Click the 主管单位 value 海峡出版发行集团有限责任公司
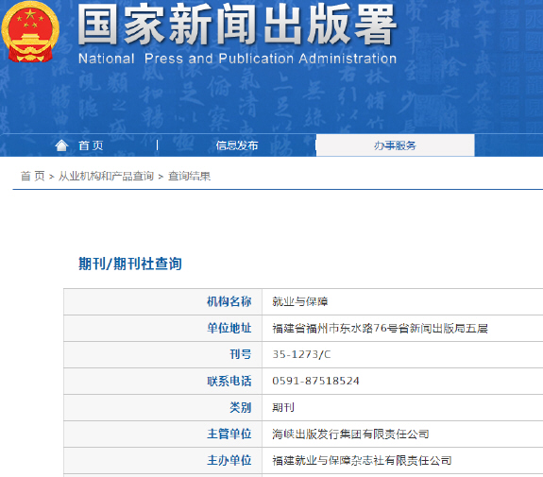The image size is (543, 477). pyautogui.click(x=350, y=434)
